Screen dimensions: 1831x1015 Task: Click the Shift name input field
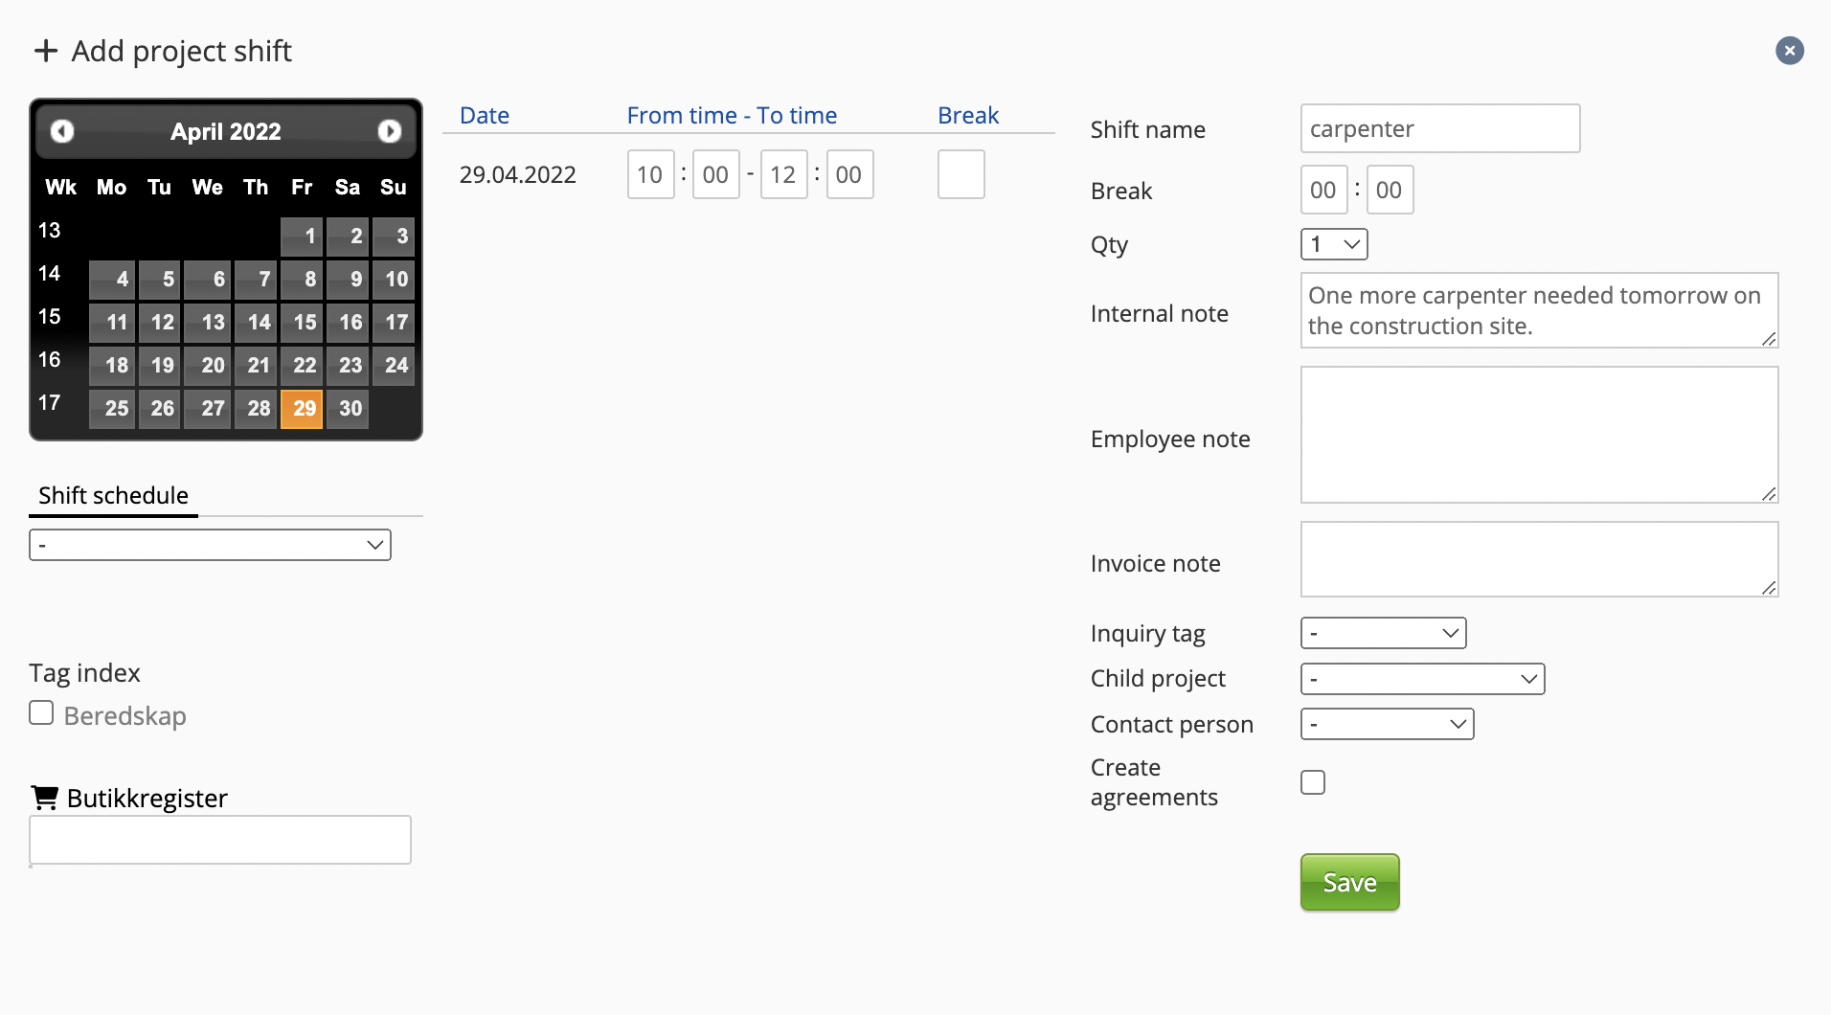tap(1439, 128)
